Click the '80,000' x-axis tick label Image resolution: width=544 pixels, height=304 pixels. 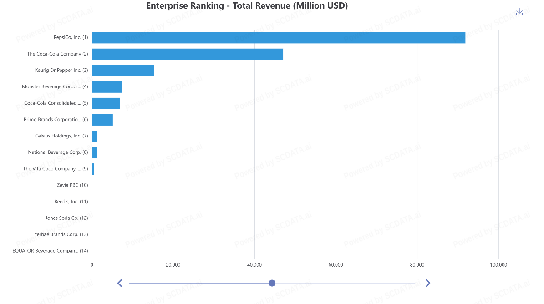pos(417,265)
